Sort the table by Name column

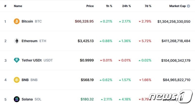tap(18, 6)
